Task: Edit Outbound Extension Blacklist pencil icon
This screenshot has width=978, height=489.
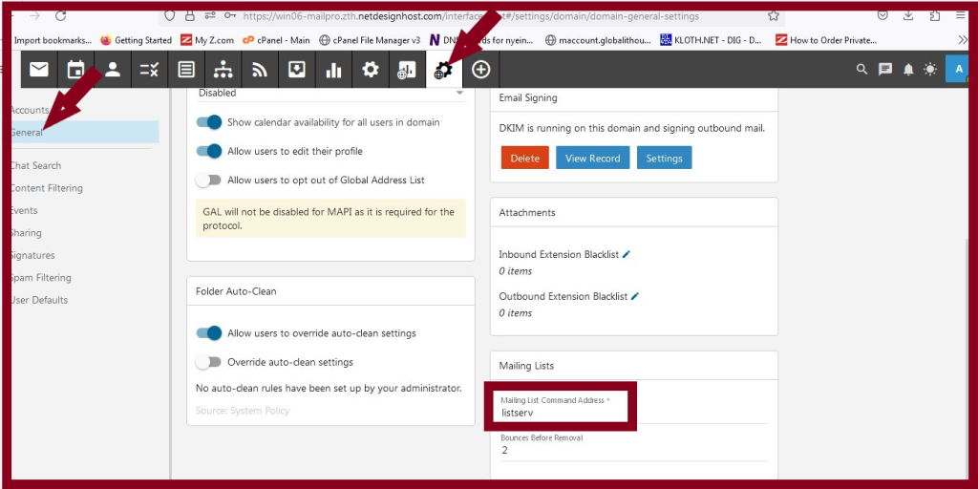Action: (x=635, y=296)
